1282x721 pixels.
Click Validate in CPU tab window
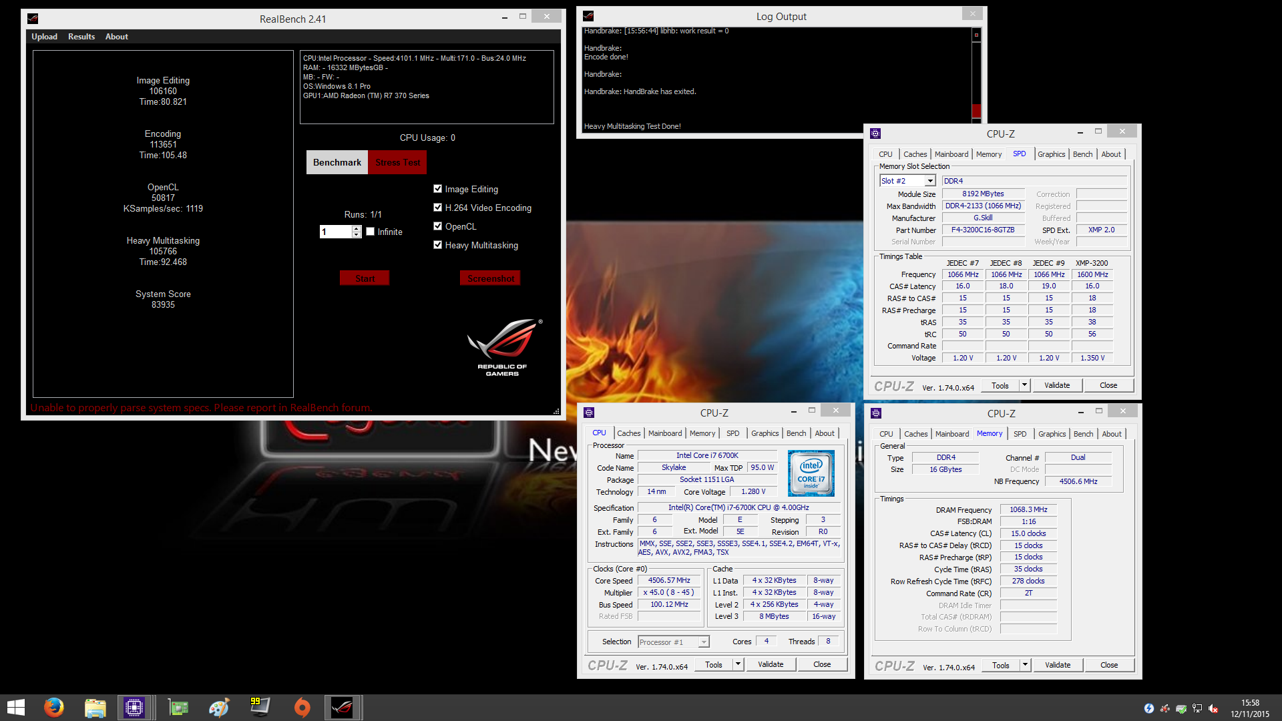[771, 664]
